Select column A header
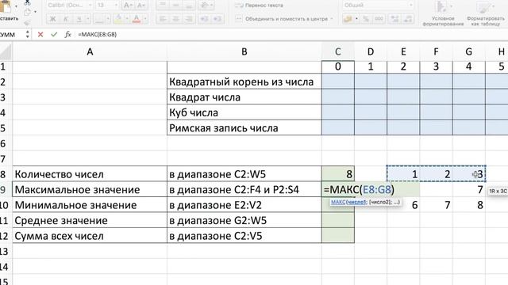Viewport: 508px width, 285px height. tap(90, 51)
